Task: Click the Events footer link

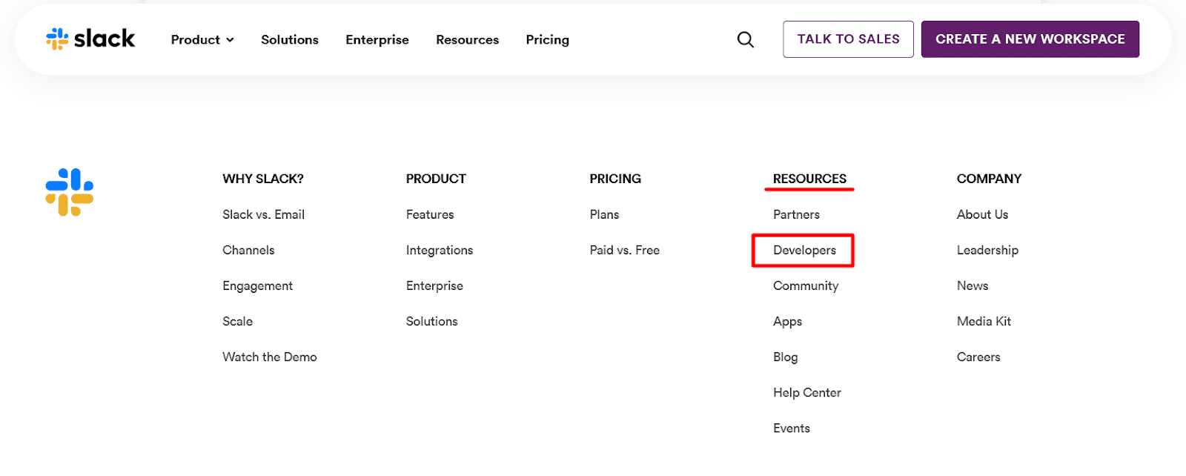Action: pyautogui.click(x=791, y=429)
